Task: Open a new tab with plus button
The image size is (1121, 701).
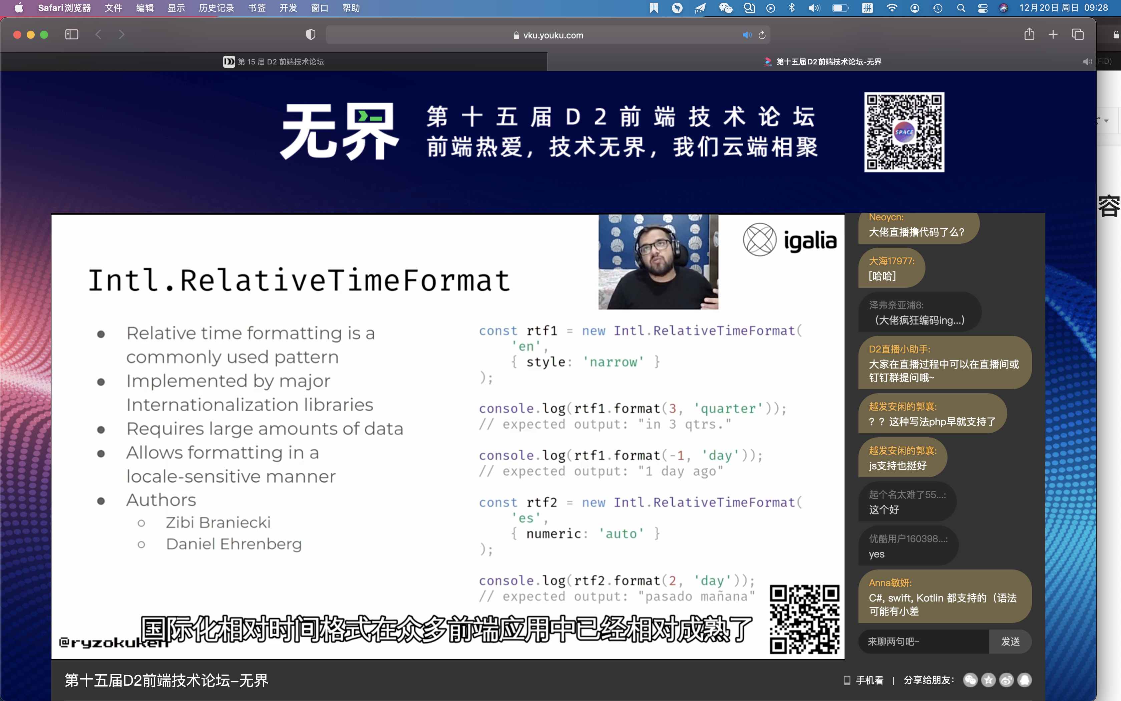Action: click(x=1053, y=35)
